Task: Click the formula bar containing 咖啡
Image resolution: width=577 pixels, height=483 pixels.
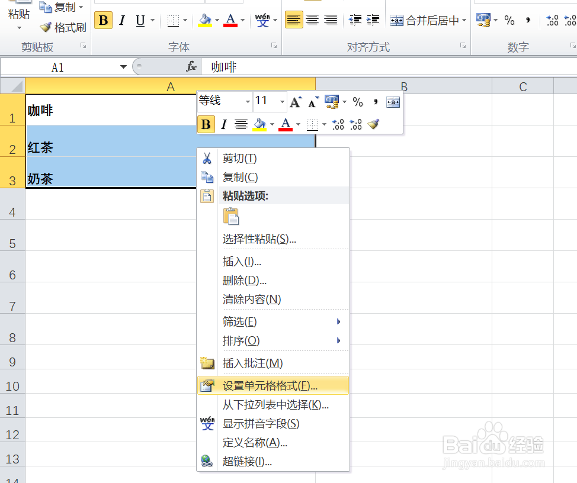Action: coord(389,67)
